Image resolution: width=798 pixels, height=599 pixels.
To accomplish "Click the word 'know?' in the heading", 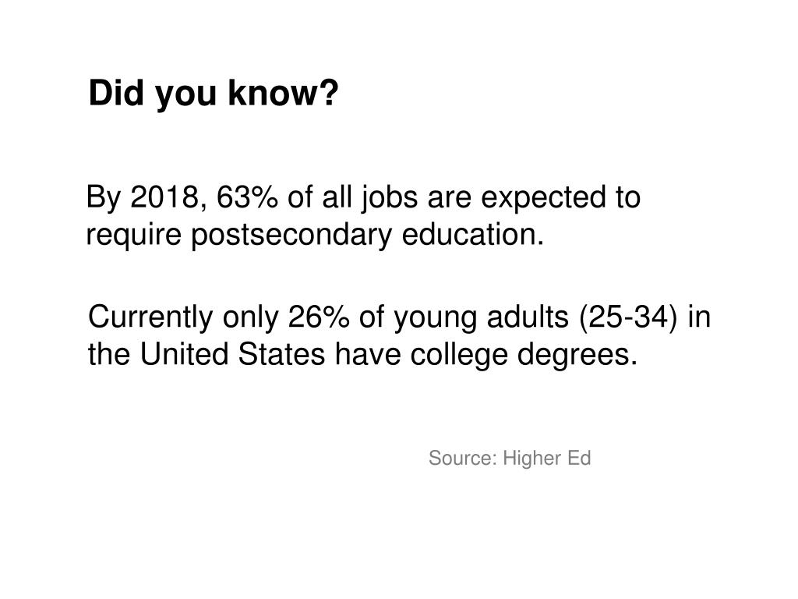I will [283, 92].
